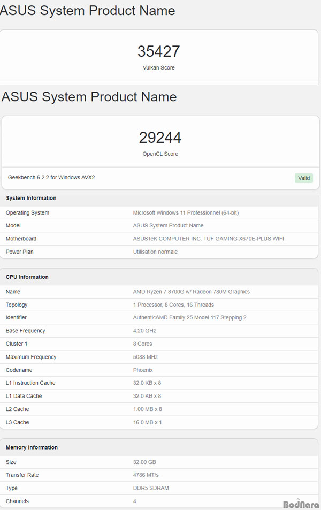Select the DDR5 SDRAM value
This screenshot has width=321, height=510.
(x=151, y=488)
